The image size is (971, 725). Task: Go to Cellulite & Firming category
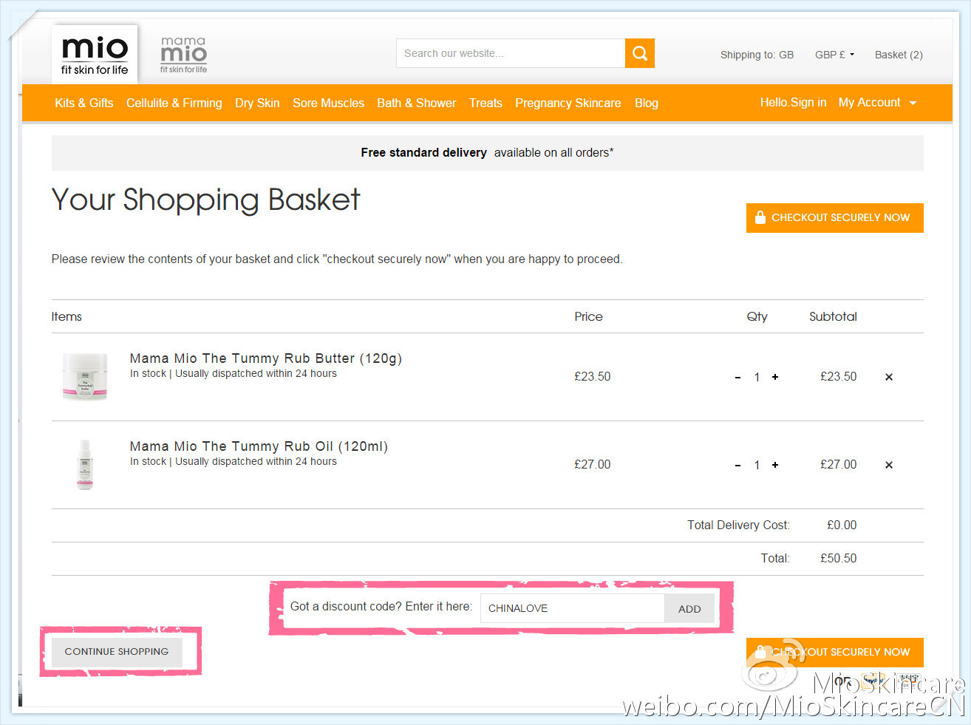coord(174,103)
